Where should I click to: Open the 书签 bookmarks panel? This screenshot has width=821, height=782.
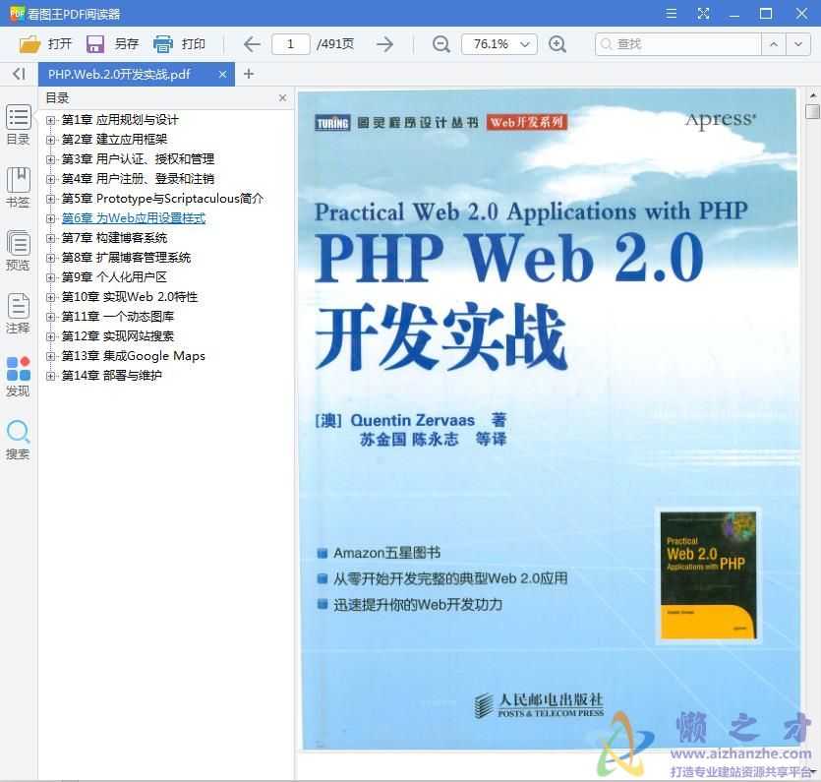(x=19, y=188)
